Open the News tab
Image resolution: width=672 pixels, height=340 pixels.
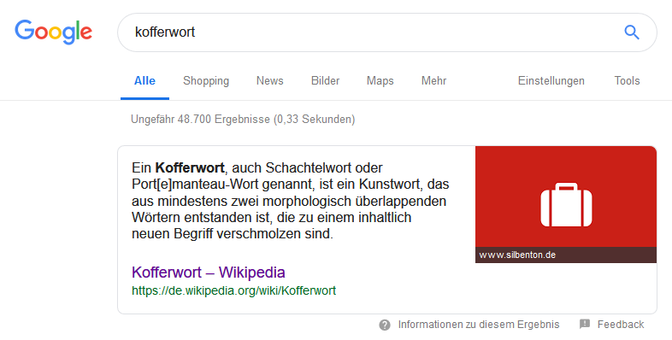click(x=270, y=81)
